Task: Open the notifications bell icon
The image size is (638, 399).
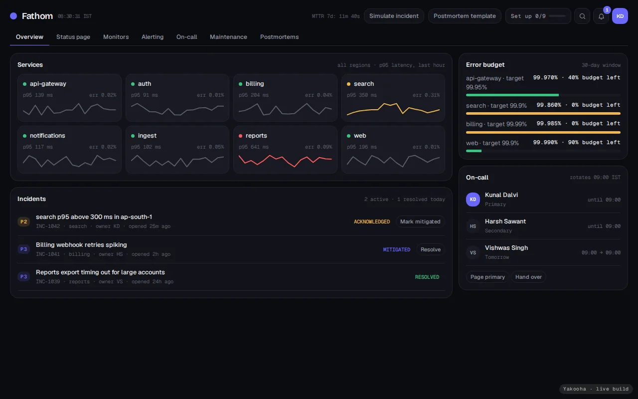Action: pyautogui.click(x=601, y=16)
